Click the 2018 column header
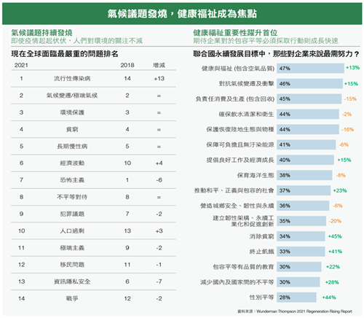This screenshot has height=318, width=364. [127, 65]
